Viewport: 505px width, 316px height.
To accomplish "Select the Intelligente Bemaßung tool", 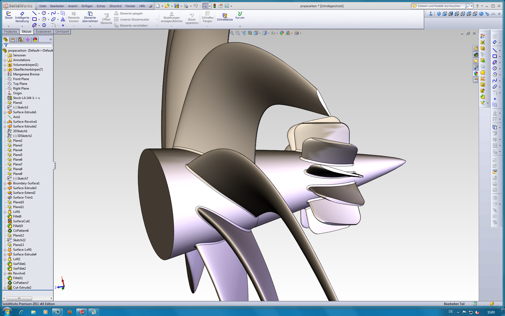I will [22, 14].
